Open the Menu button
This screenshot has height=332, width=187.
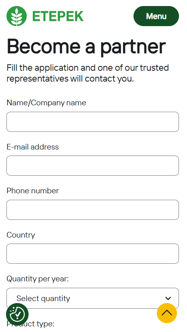[x=156, y=16]
